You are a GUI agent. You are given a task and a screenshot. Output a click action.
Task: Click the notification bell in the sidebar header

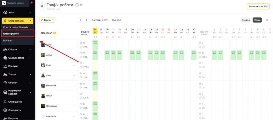[x=31, y=3]
